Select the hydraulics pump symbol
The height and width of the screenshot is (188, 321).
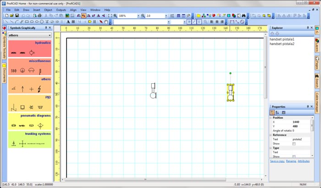32,53
